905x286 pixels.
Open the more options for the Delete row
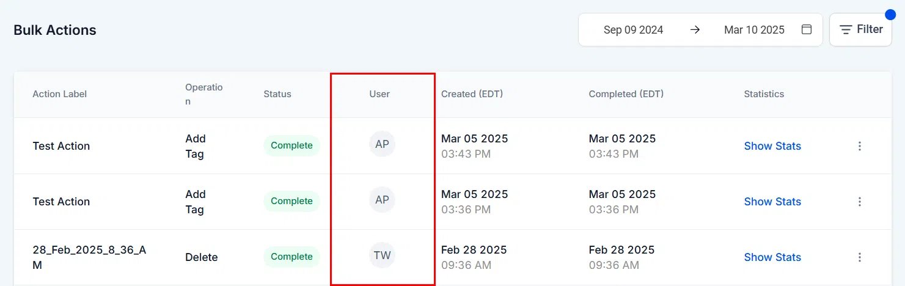pyautogui.click(x=860, y=257)
